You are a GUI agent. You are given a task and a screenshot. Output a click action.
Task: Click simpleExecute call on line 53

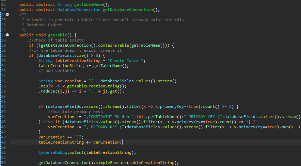[111, 163]
